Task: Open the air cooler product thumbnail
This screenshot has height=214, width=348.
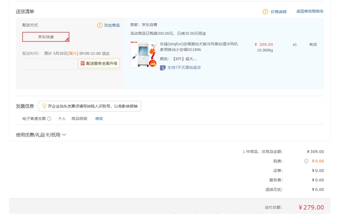Action: [143, 54]
